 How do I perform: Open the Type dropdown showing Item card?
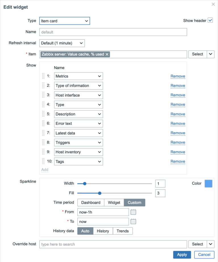64,21
